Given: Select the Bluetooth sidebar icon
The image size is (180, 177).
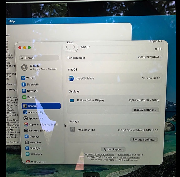Looking at the screenshot, I should pos(23,84).
